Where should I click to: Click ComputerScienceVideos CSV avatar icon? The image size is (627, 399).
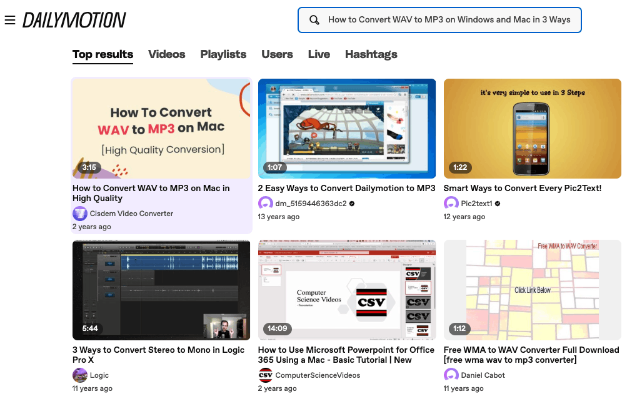266,375
